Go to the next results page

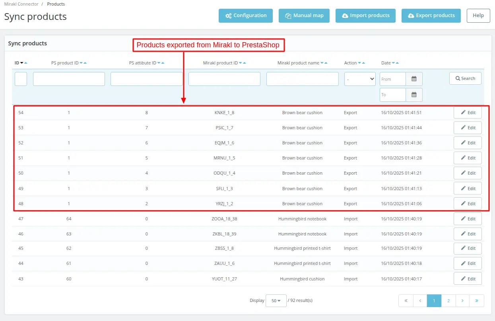[462, 301]
